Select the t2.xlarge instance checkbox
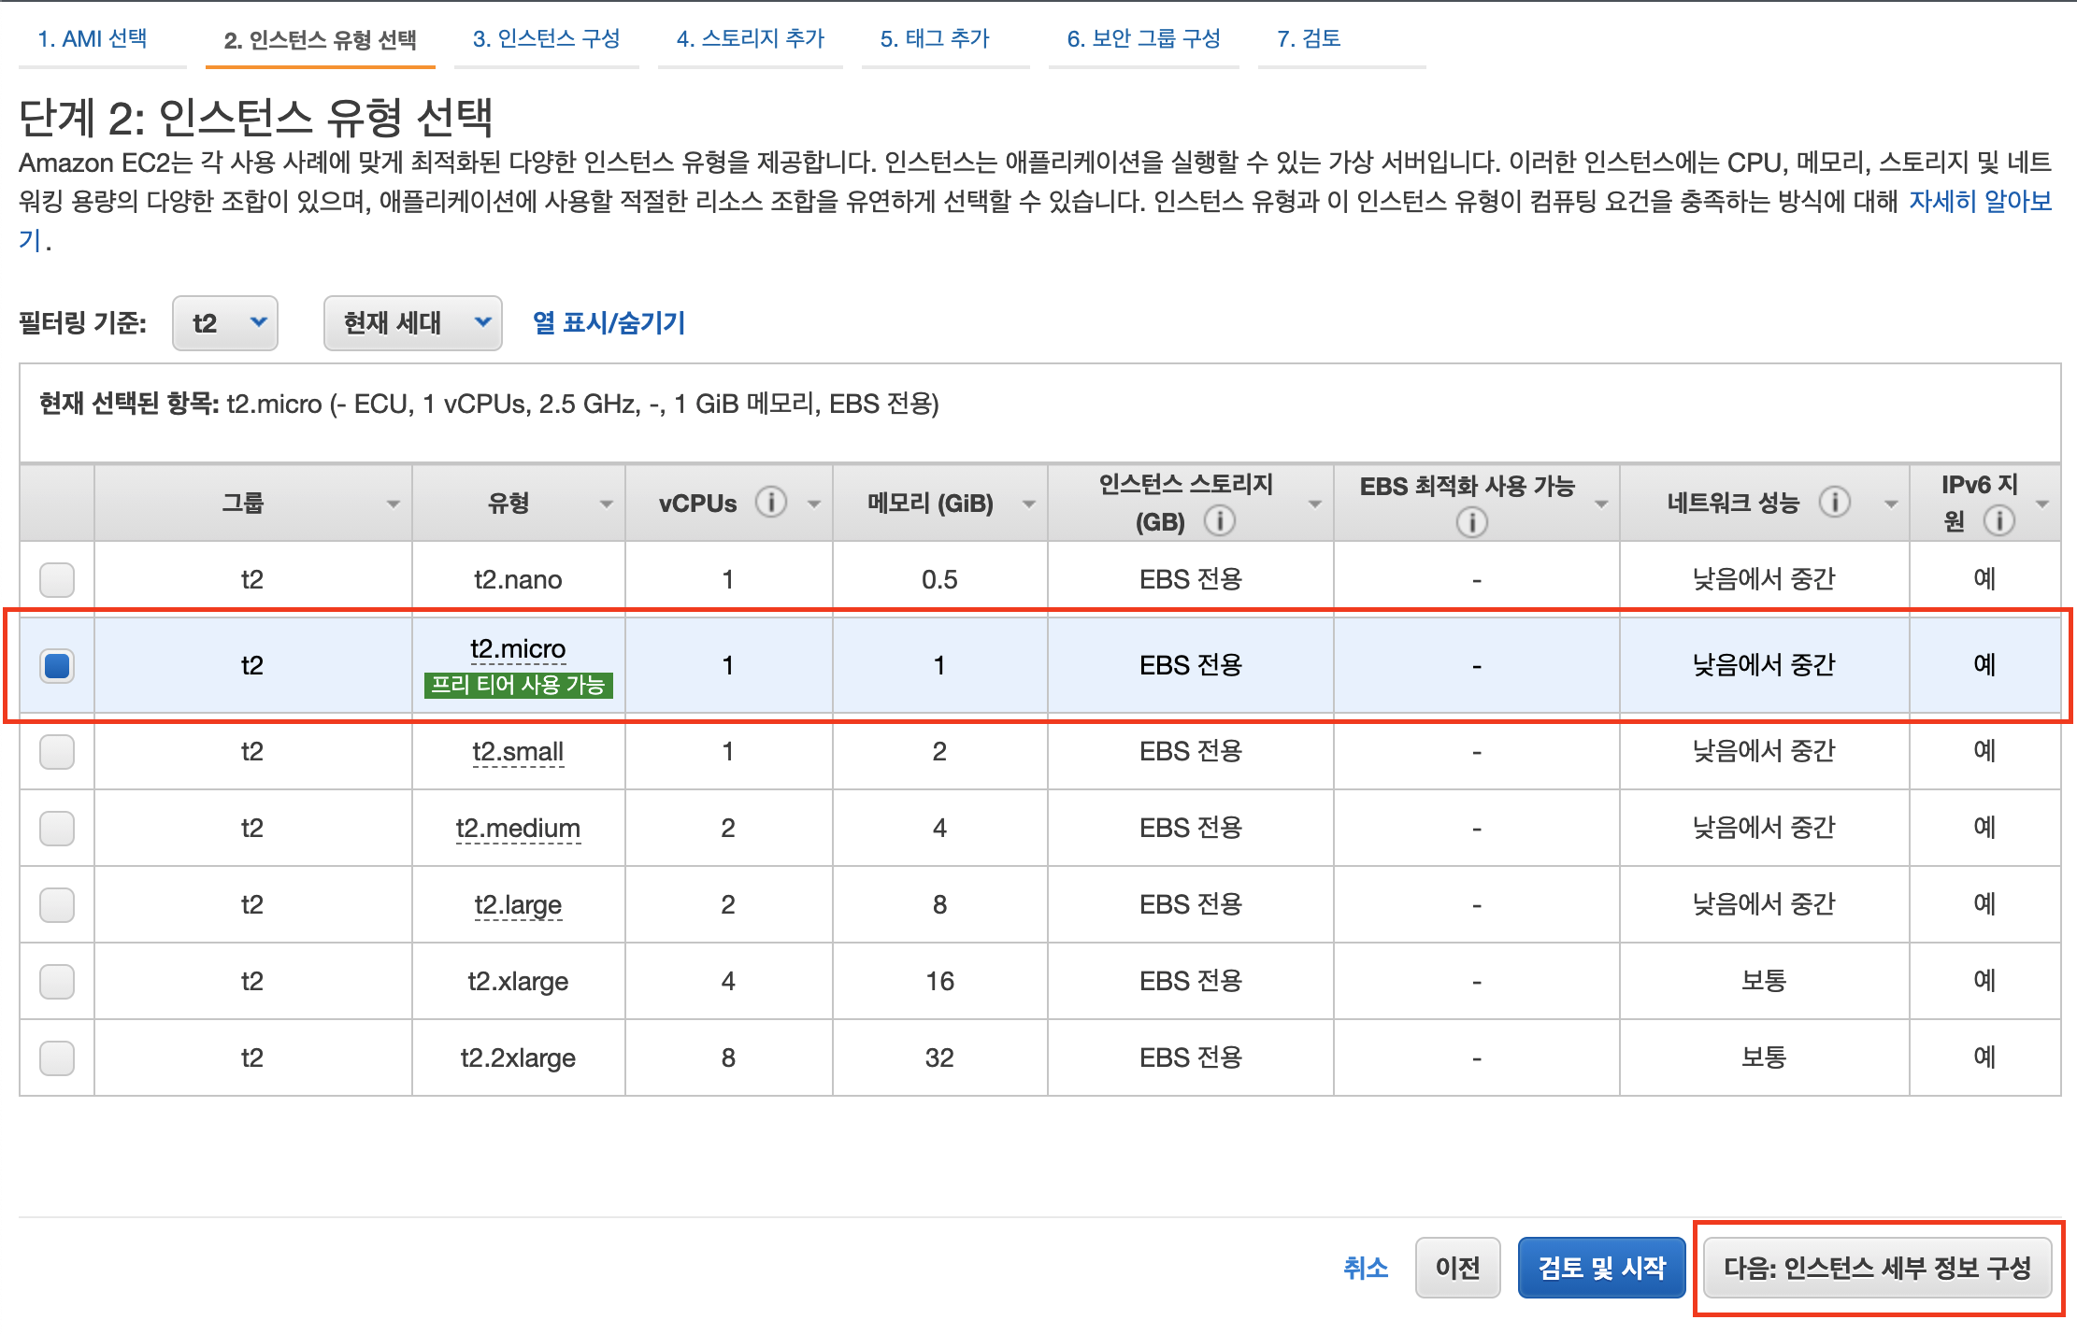 [57, 981]
